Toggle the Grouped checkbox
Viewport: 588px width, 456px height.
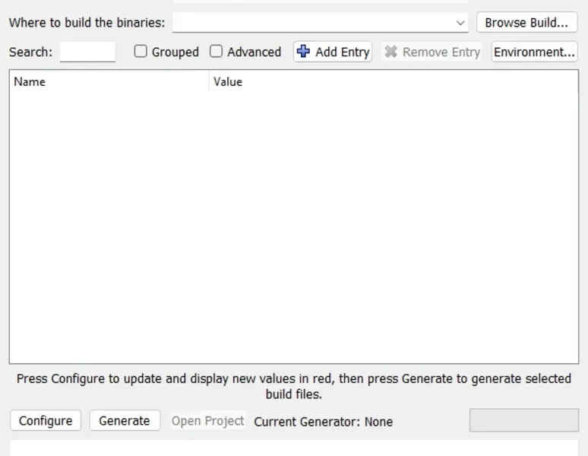point(141,52)
